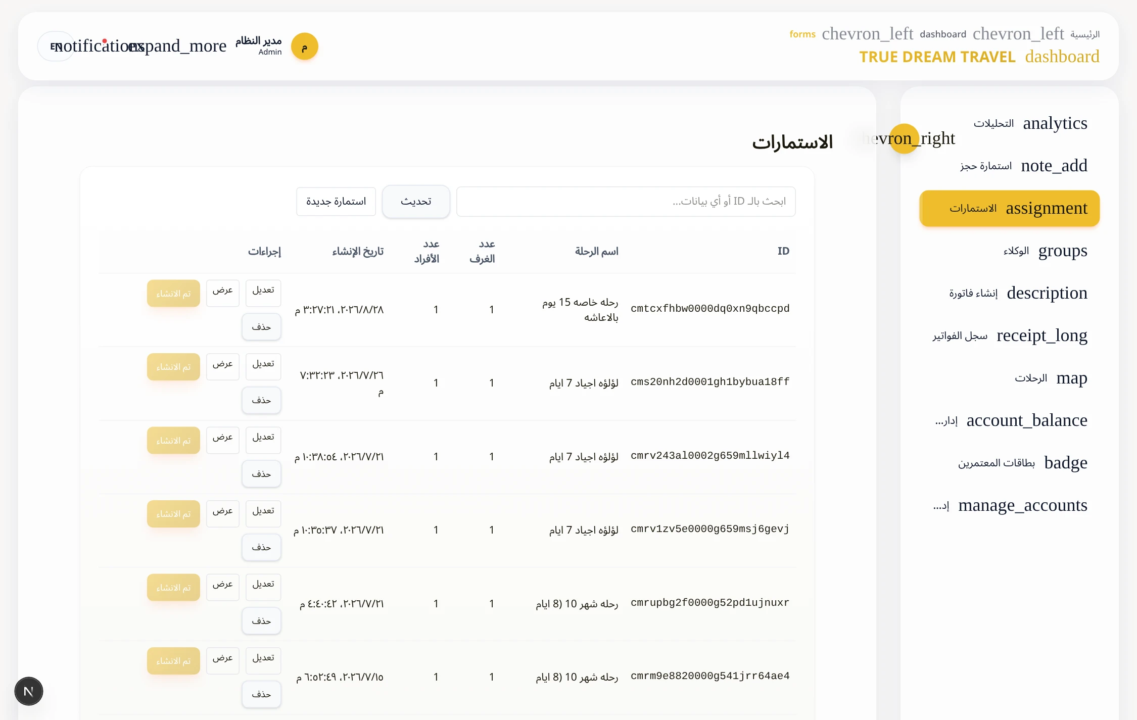Click the forms breadcrumb item
Viewport: 1137px width, 720px height.
(802, 34)
